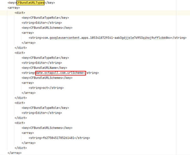Click the final closing array tag
Image resolution: width=190 pixels, height=155 pixels.
point(14,153)
